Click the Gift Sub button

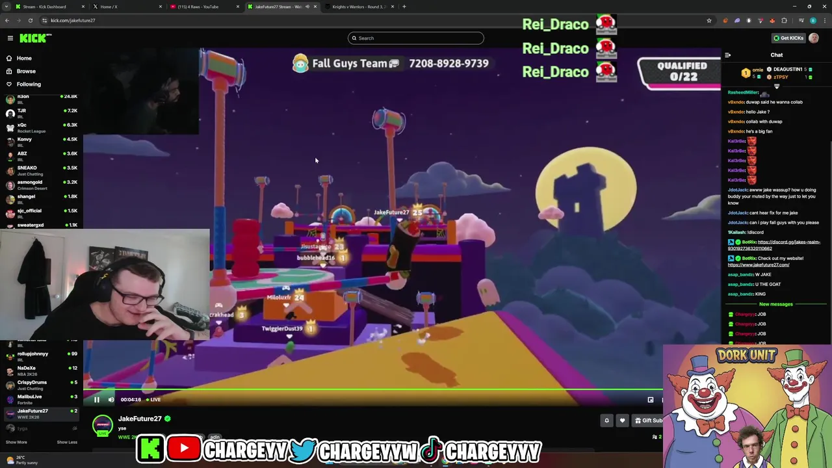tap(647, 421)
